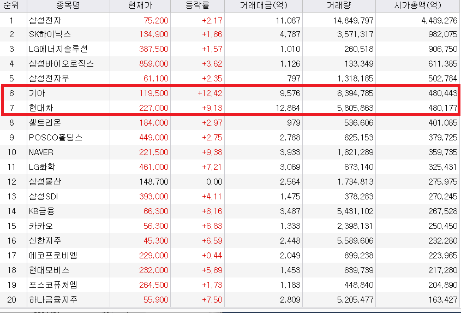Select the 기아 stock name
Image resolution: width=461 pixels, height=313 pixels.
click(x=37, y=93)
